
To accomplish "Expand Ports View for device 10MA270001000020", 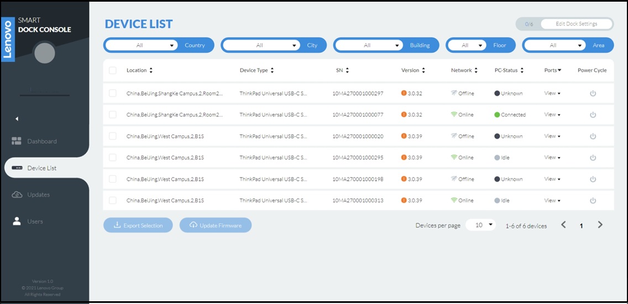I will click(552, 136).
